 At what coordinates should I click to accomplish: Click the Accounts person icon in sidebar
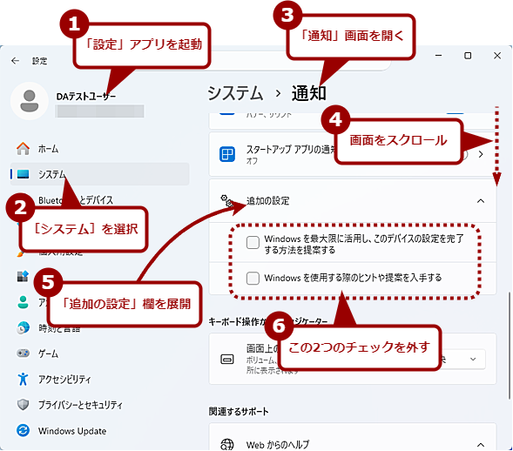tap(23, 302)
